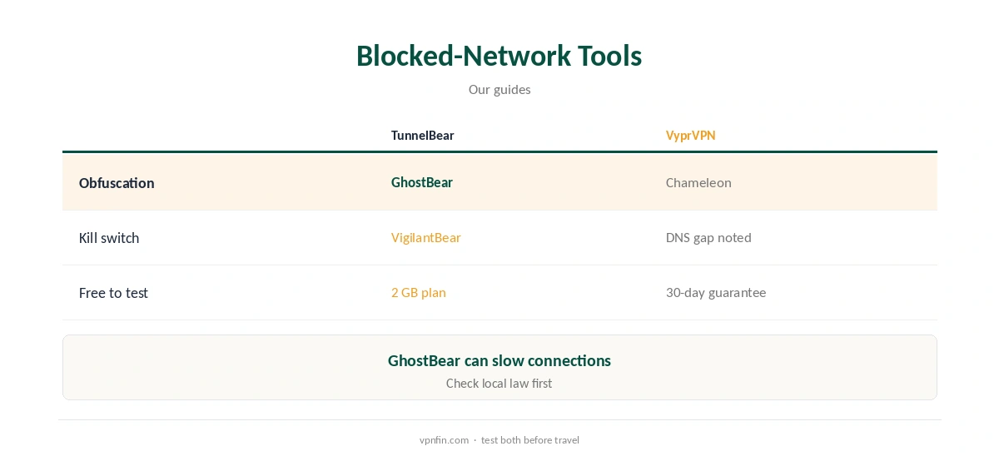
Task: Click the Obfuscation row label
Action: (x=117, y=183)
